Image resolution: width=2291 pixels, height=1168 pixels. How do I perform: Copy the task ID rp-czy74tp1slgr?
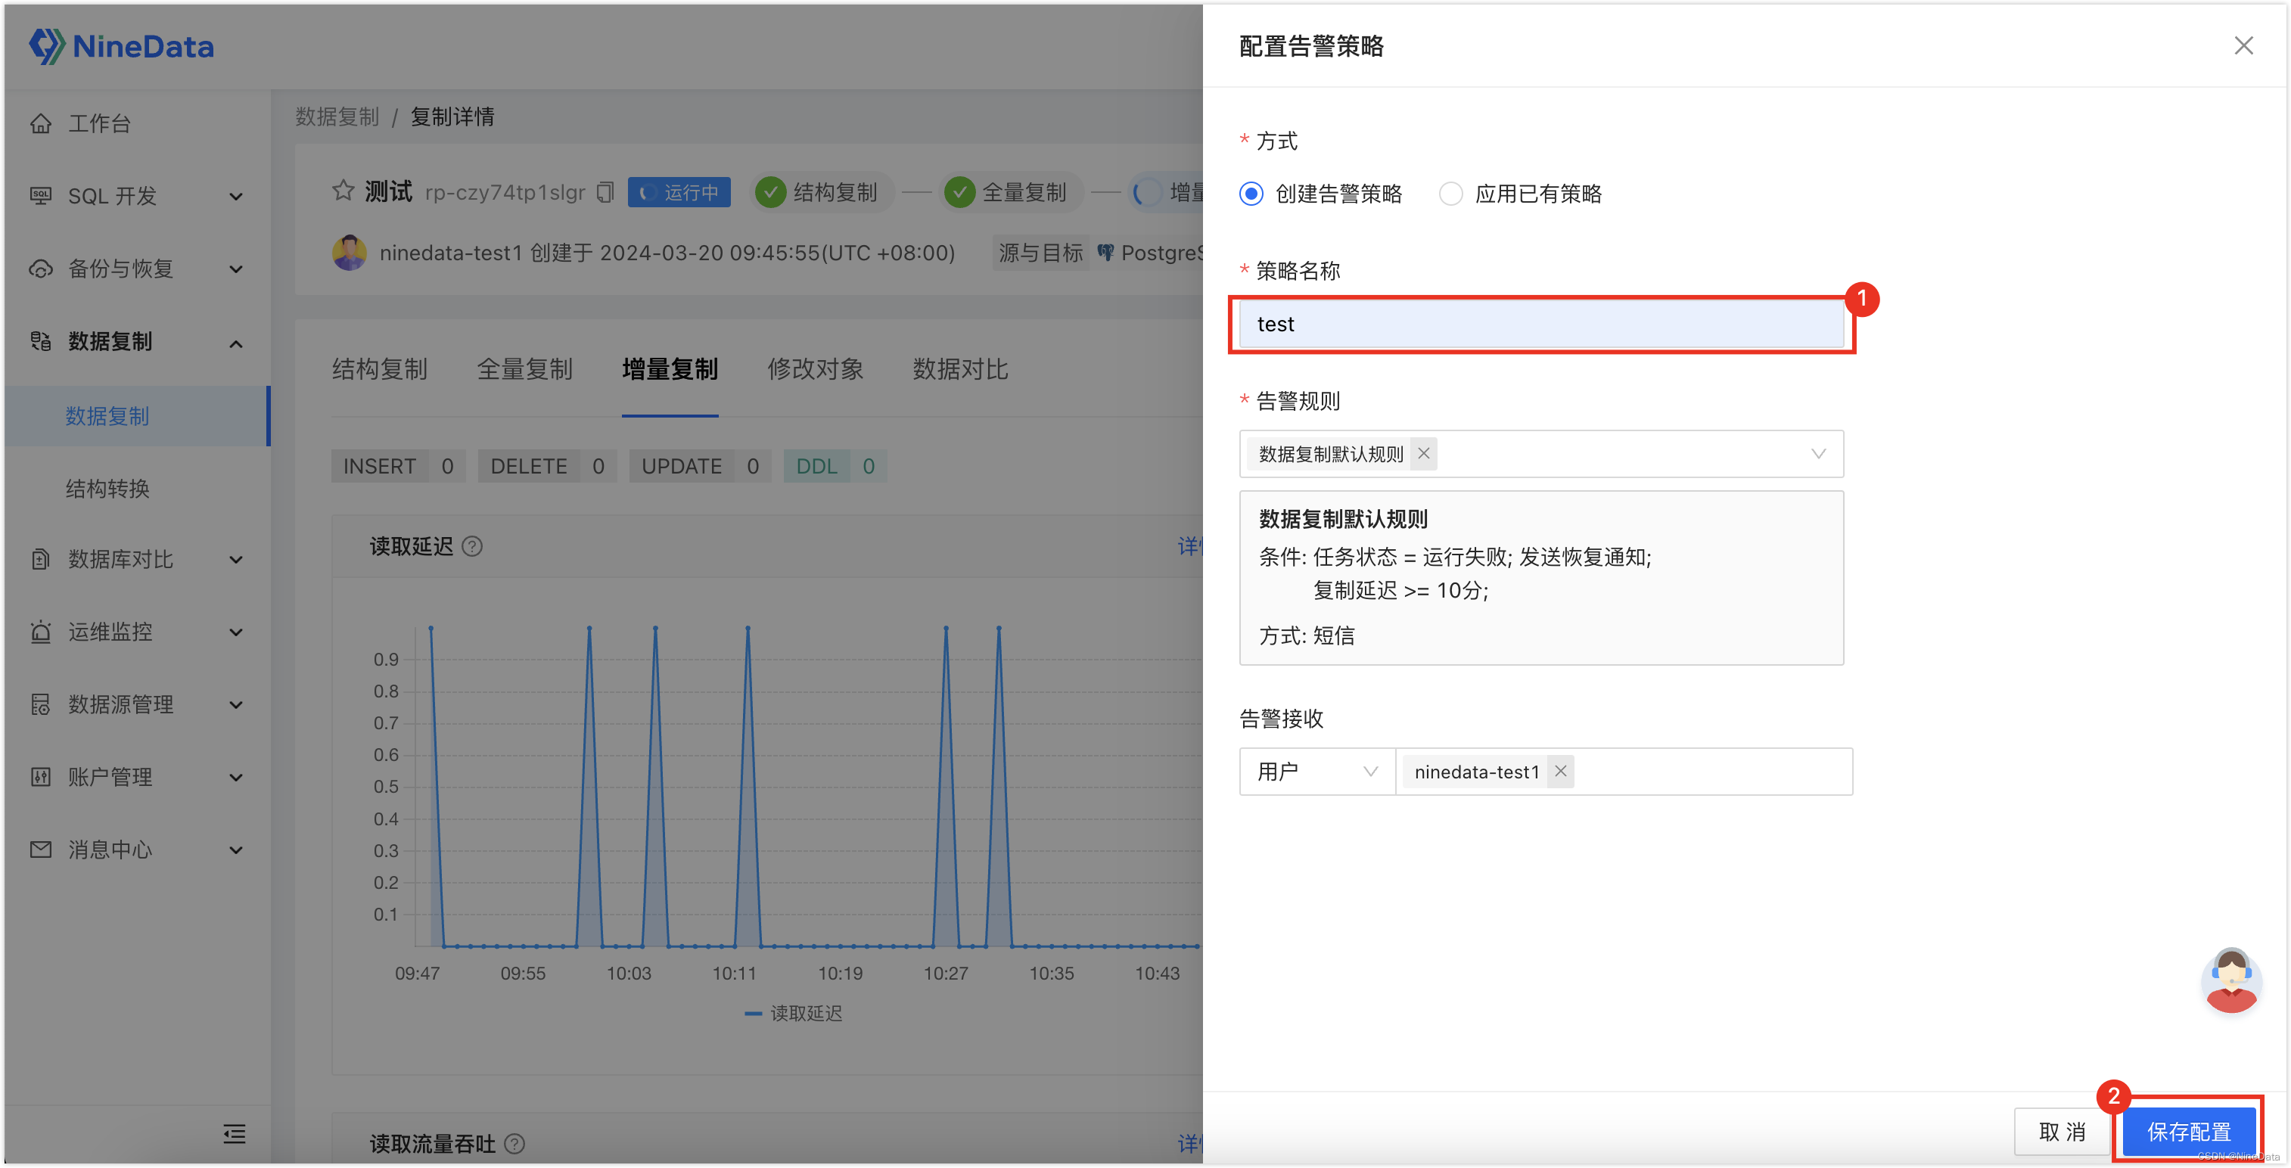(x=605, y=191)
